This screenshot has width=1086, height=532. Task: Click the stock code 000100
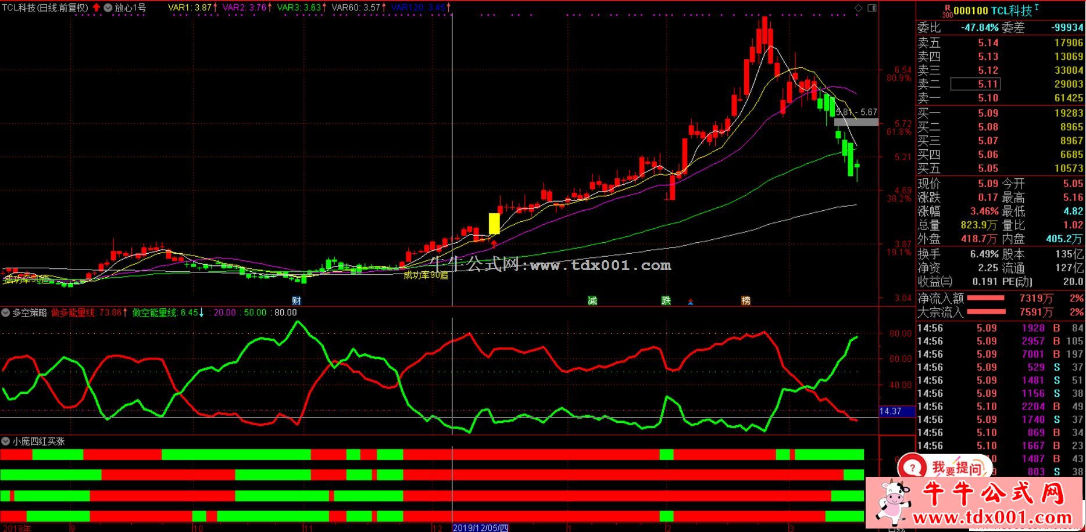click(970, 11)
